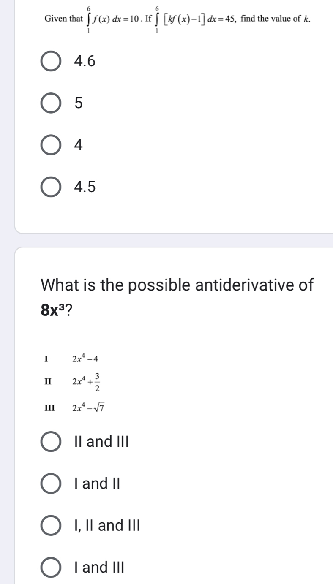Image resolution: width=333 pixels, height=584 pixels.
Task: Click statement III expression with √7
Action: 87,407
